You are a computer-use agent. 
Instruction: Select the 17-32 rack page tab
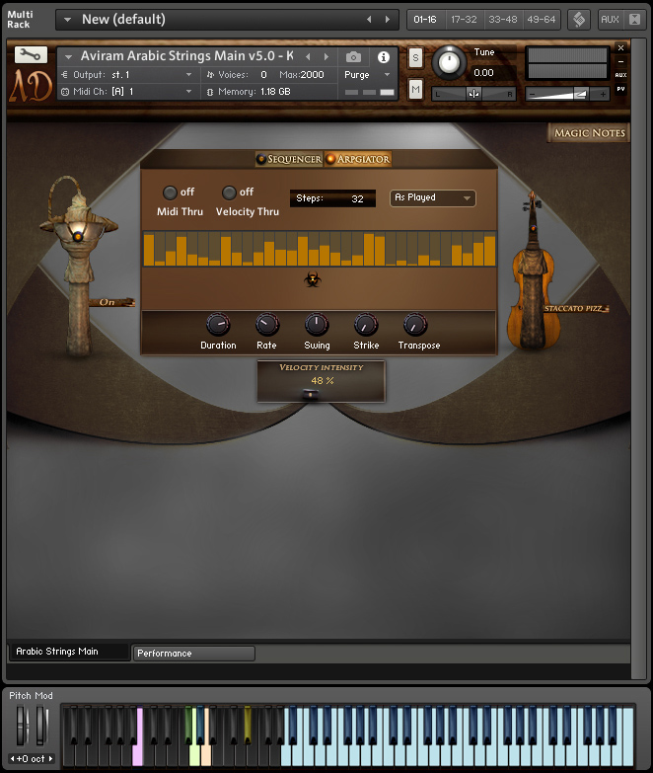(464, 20)
